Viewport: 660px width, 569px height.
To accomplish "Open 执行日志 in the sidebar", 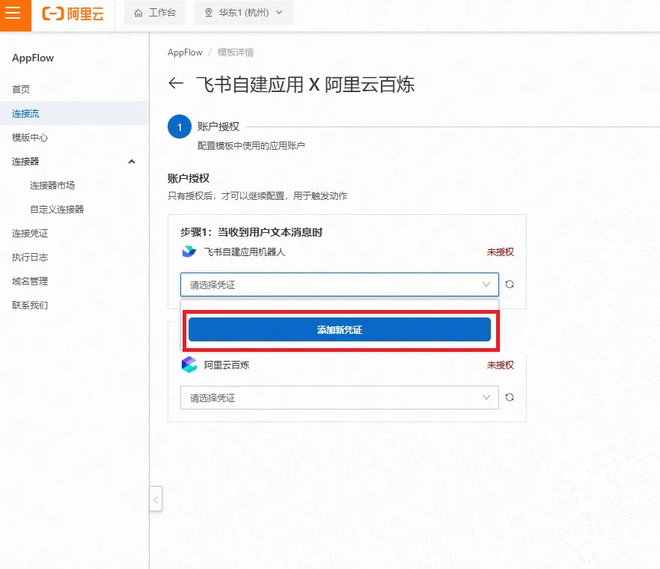I will point(30,258).
